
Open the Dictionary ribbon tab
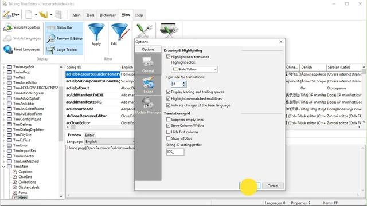[x=108, y=15]
